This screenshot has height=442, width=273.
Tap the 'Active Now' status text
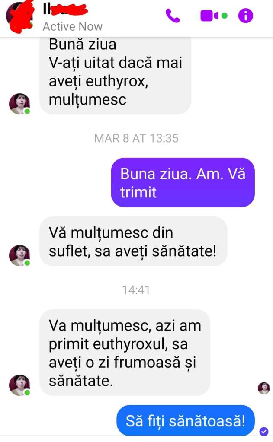tap(73, 27)
